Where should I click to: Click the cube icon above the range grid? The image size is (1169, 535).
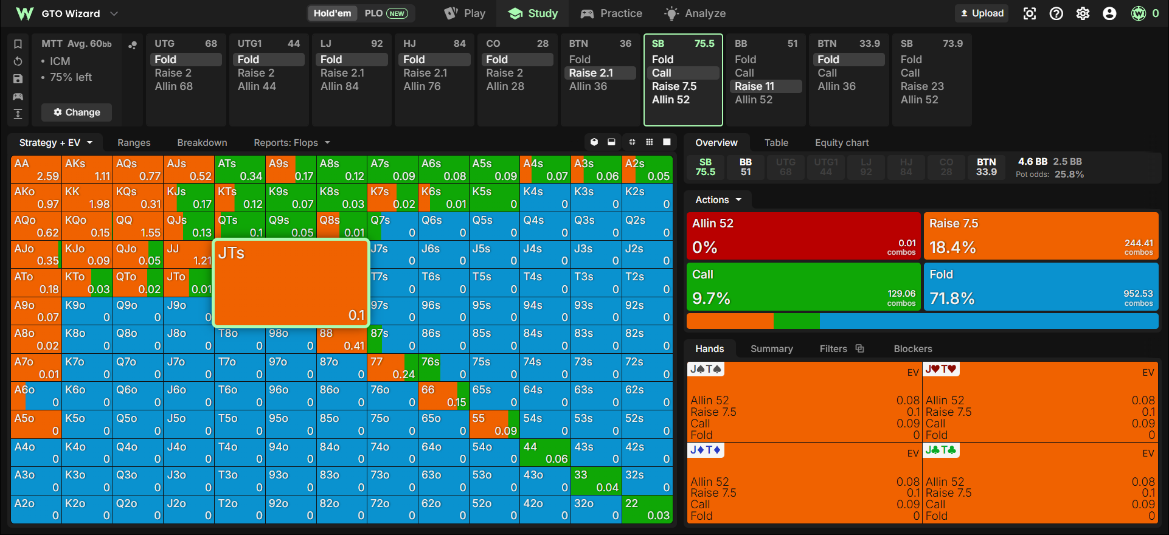(594, 142)
